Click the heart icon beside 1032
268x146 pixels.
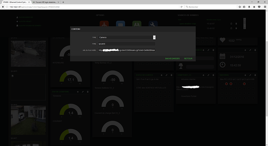(223, 40)
